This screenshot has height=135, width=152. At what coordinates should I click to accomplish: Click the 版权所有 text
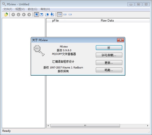pyautogui.click(x=63, y=71)
